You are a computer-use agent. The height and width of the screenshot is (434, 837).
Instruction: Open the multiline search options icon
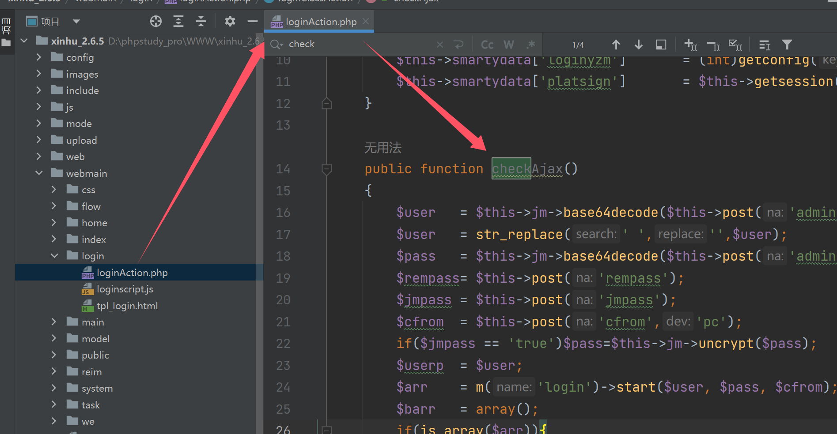point(765,45)
